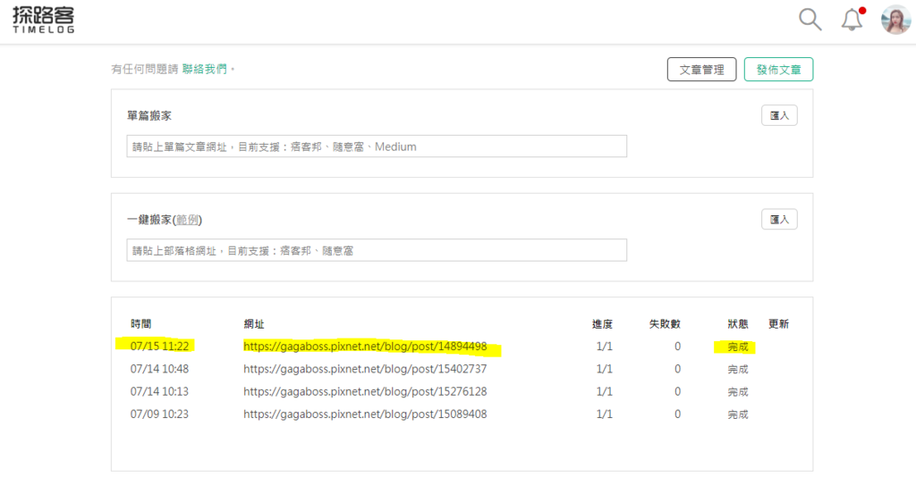Click 完成 status in the 07/14 10:13 row
This screenshot has width=916, height=485.
(738, 392)
